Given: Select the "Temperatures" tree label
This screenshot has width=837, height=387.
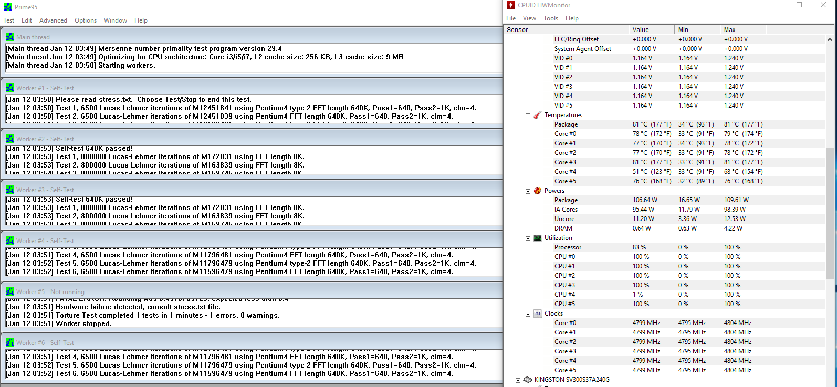Looking at the screenshot, I should click(563, 115).
